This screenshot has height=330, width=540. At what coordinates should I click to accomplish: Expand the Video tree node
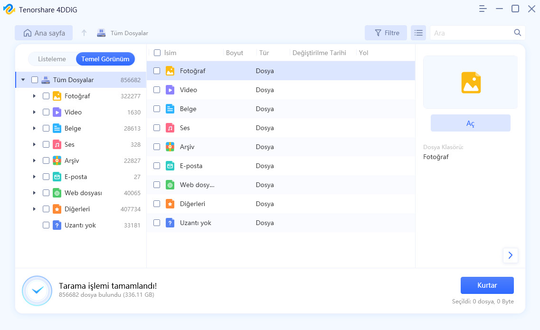34,113
